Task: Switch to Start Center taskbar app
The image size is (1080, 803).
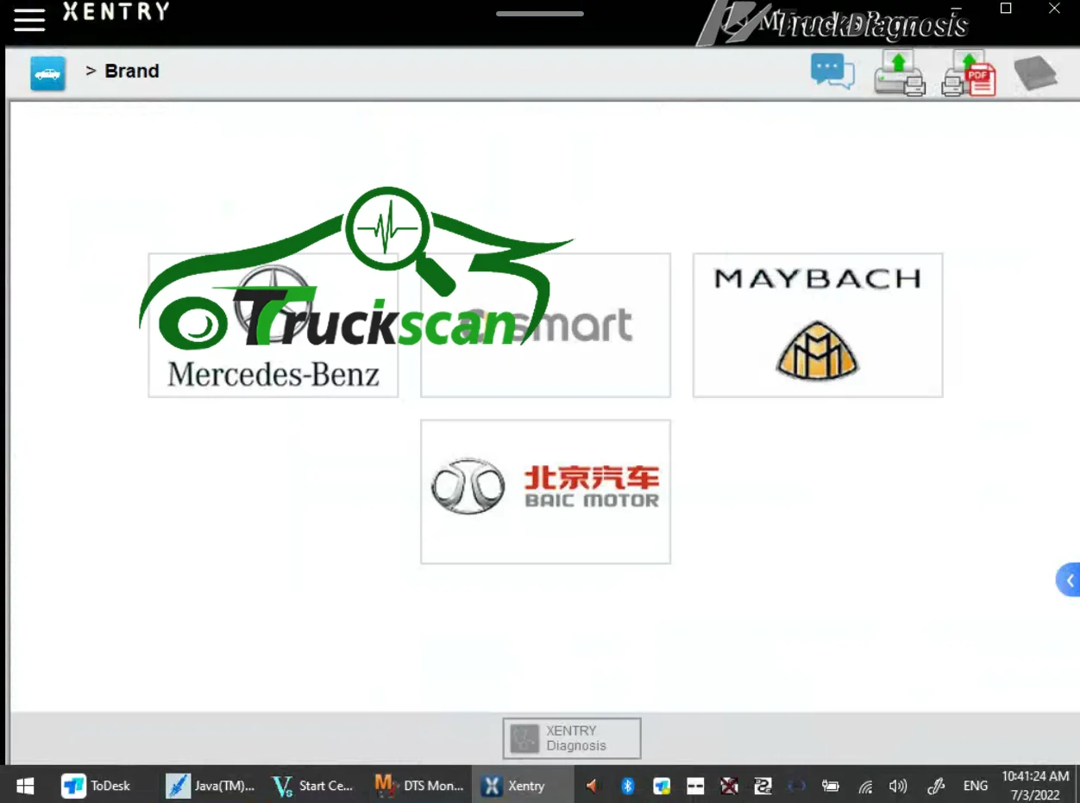Action: tap(313, 786)
